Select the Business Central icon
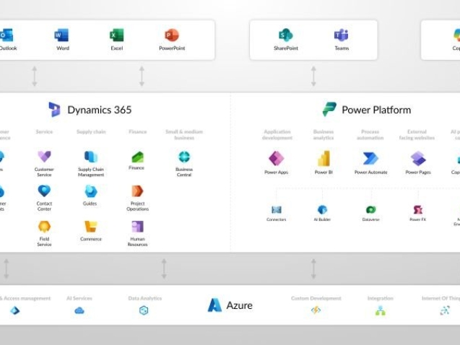The height and width of the screenshot is (345, 460). coord(184,157)
